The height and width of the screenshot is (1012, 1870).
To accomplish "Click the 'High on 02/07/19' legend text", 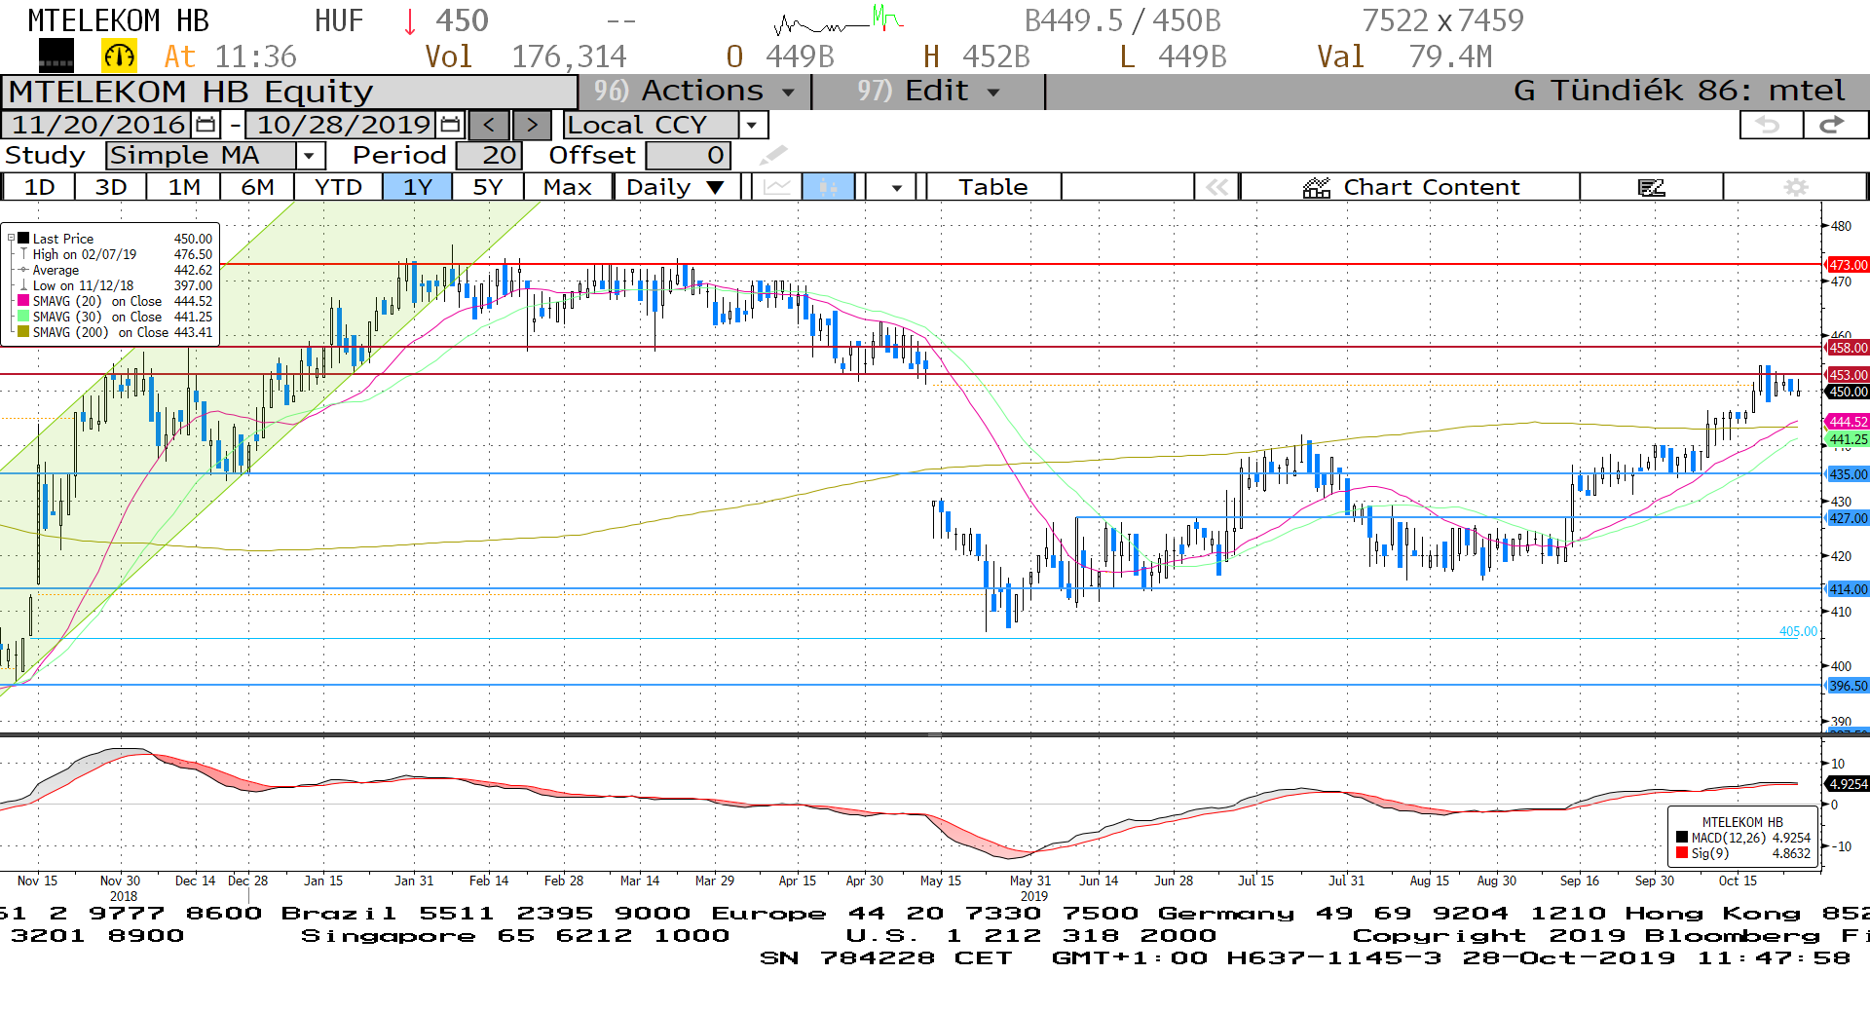I will [85, 254].
